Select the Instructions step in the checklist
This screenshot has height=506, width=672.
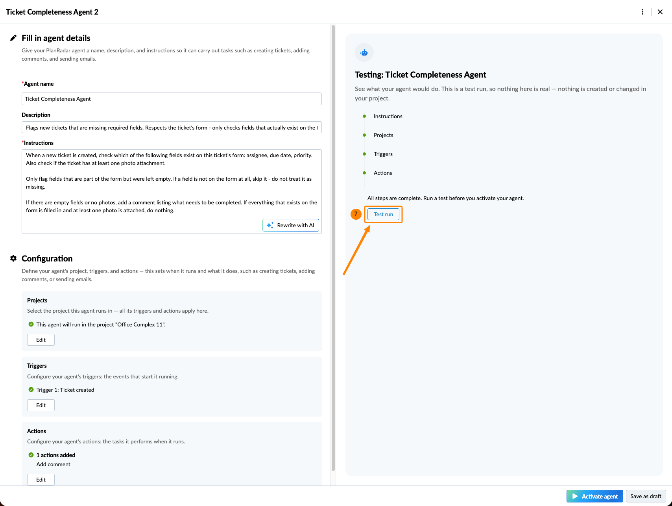coord(388,116)
